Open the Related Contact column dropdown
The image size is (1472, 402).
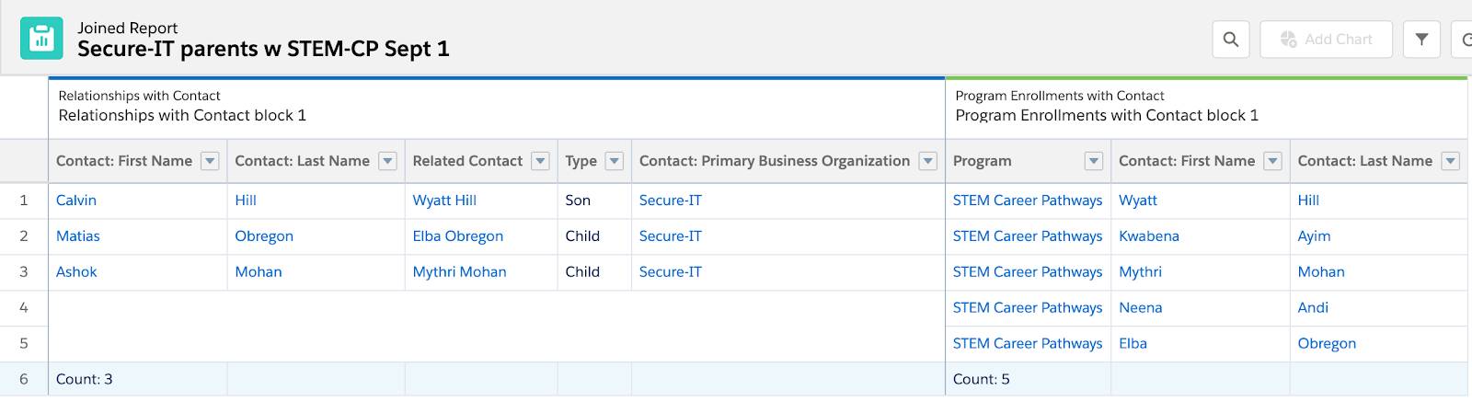[540, 161]
